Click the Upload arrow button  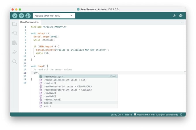(x=21, y=16)
